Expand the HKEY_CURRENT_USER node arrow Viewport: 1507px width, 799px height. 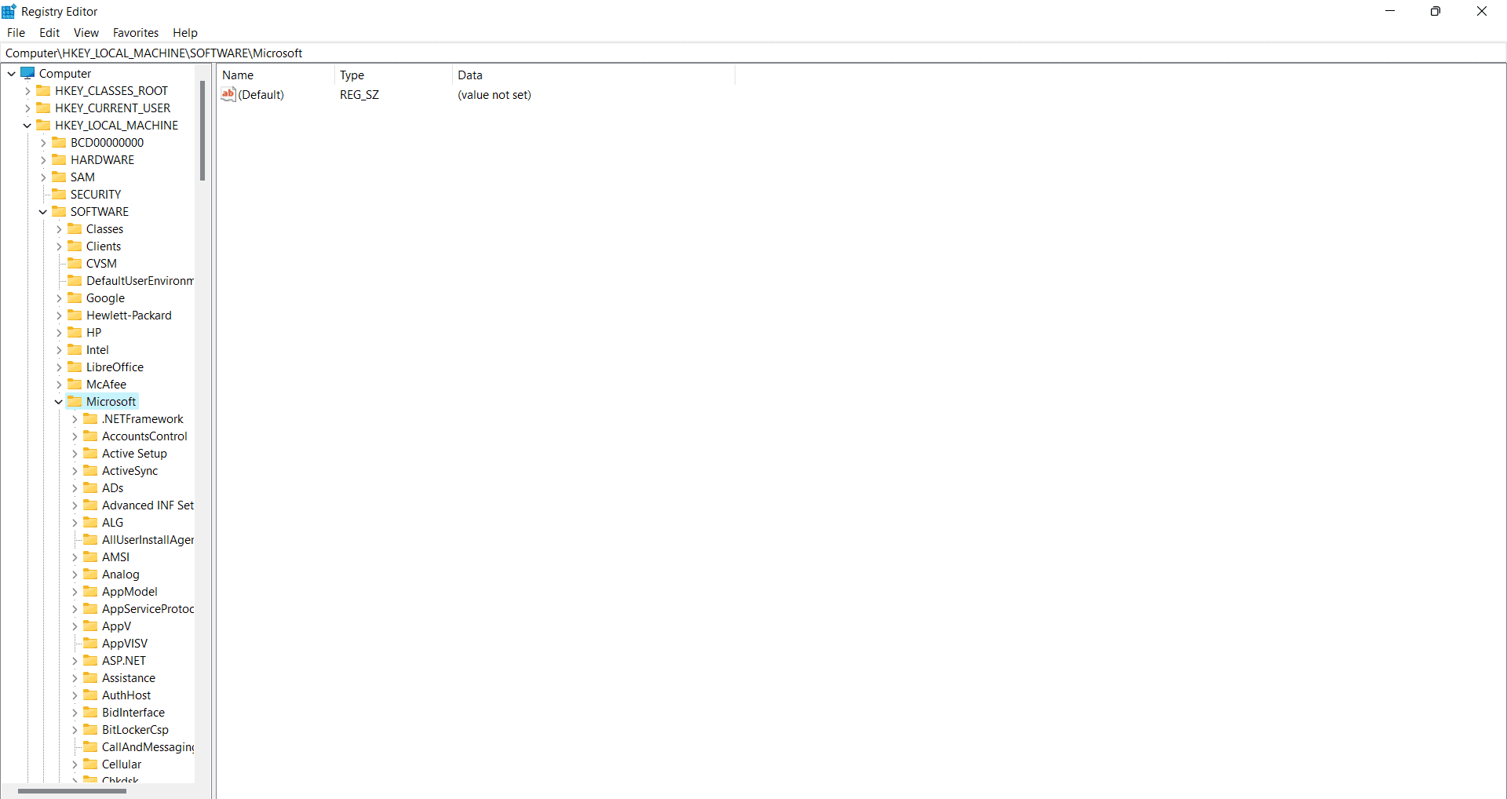click(27, 108)
